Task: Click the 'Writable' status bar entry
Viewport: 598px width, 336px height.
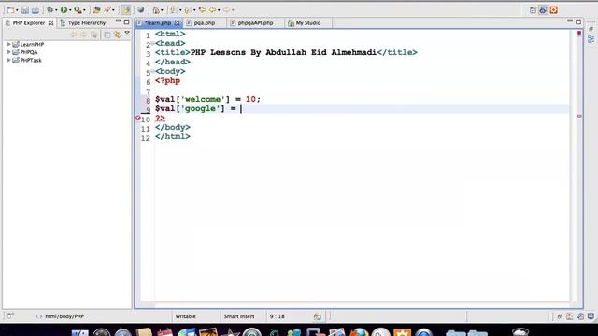Action: click(x=185, y=316)
